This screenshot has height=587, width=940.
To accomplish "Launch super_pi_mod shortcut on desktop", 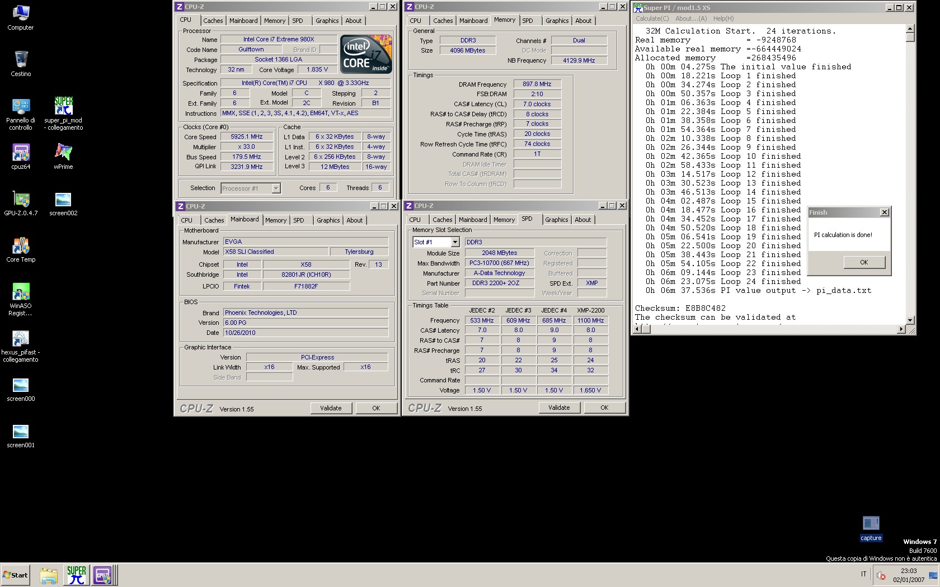I will click(63, 113).
